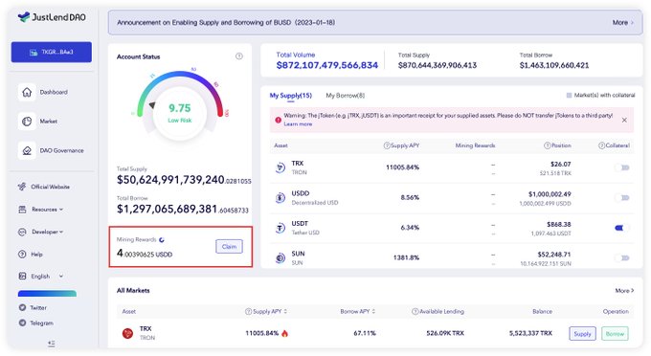Screen dimensions: 651x356
Task: Claim the mining rewards
Action: coord(229,247)
